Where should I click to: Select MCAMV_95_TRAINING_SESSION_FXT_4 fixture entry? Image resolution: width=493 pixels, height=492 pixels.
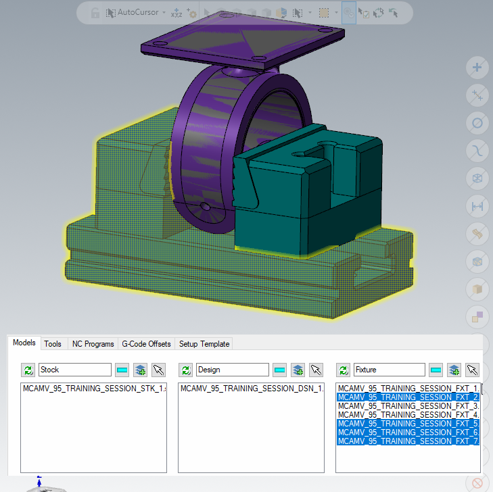408,415
